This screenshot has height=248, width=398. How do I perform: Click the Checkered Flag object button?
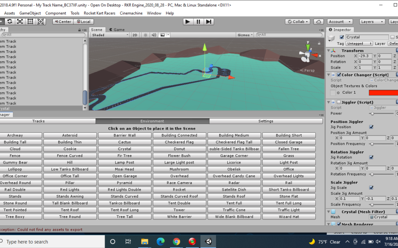point(179,142)
